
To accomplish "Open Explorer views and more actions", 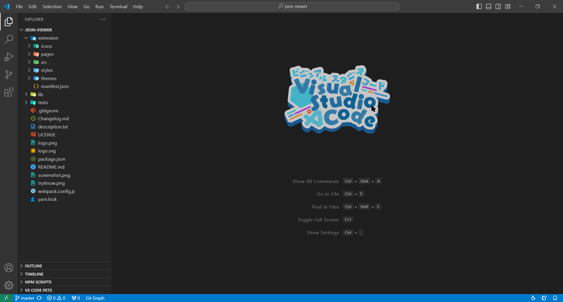I will point(103,19).
